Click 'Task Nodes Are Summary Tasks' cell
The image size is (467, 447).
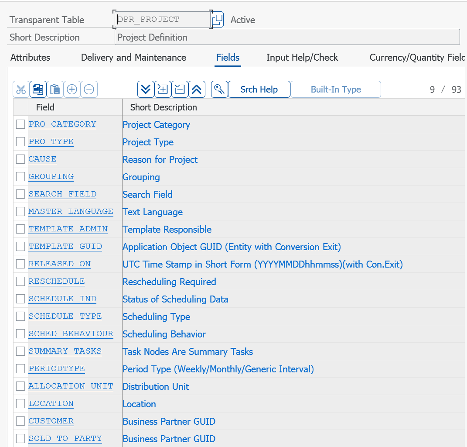pyautogui.click(x=187, y=351)
